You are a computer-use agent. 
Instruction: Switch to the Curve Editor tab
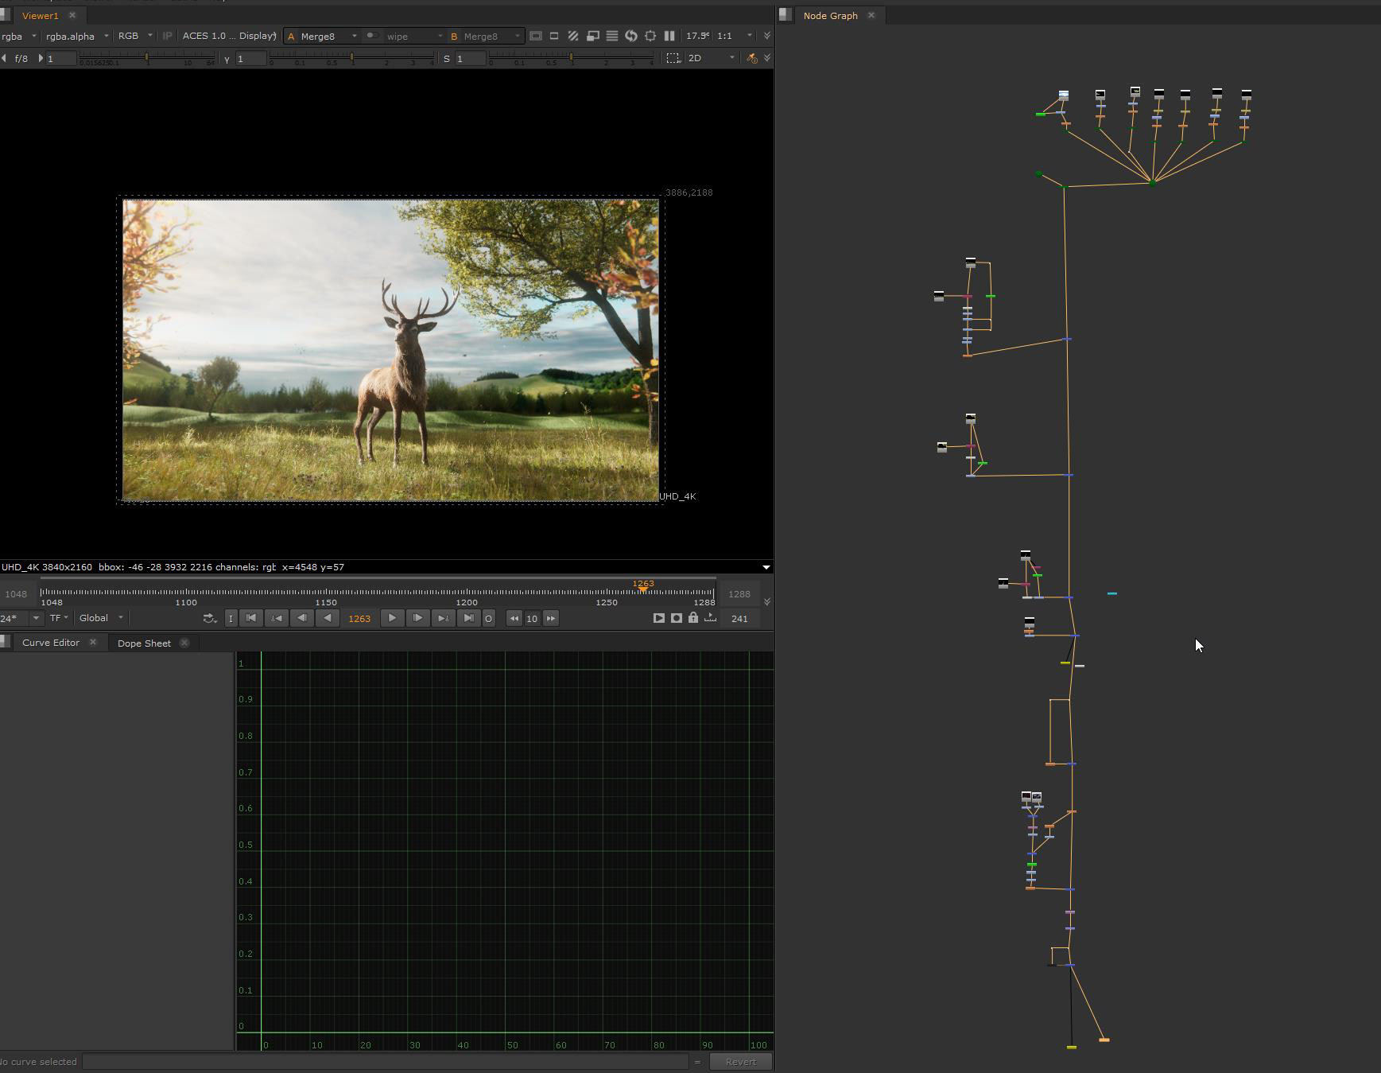coord(51,643)
